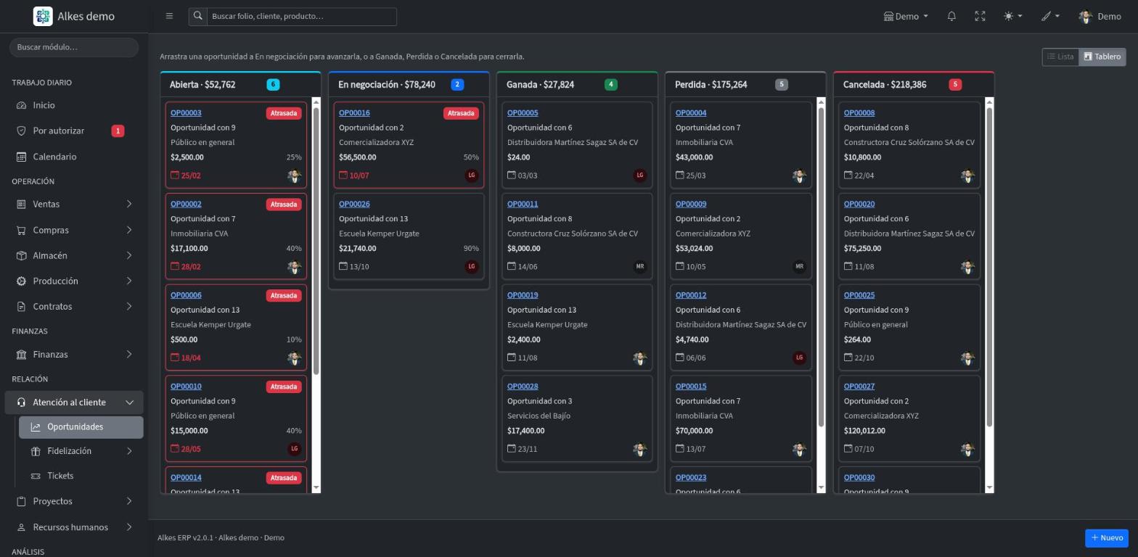Click the Cancelada column scrollbar

click(x=989, y=266)
